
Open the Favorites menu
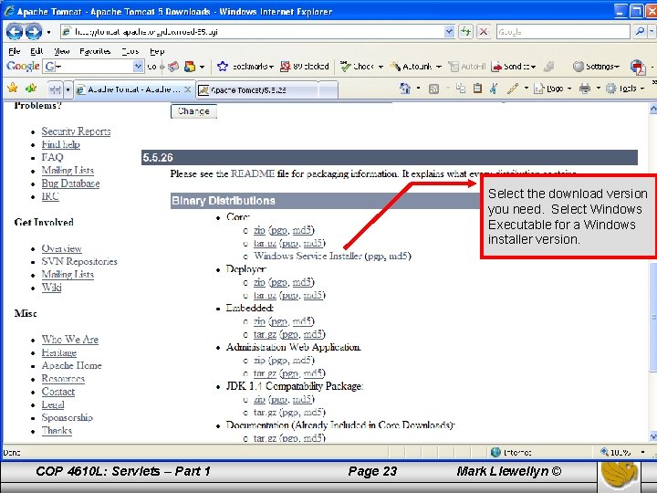[95, 51]
